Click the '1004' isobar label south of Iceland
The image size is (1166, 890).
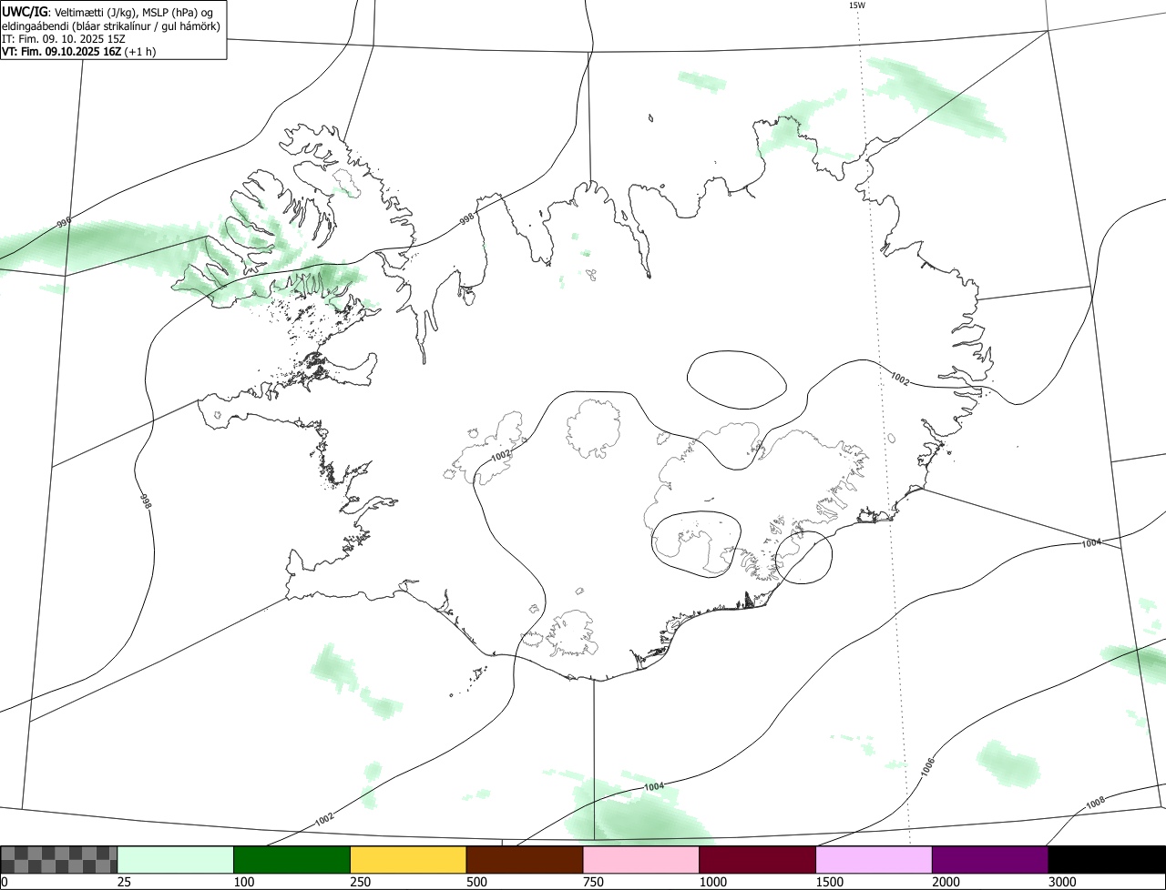point(653,786)
